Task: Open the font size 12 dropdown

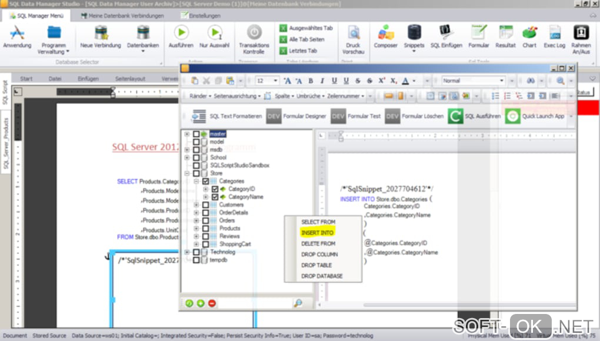Action: 275,81
